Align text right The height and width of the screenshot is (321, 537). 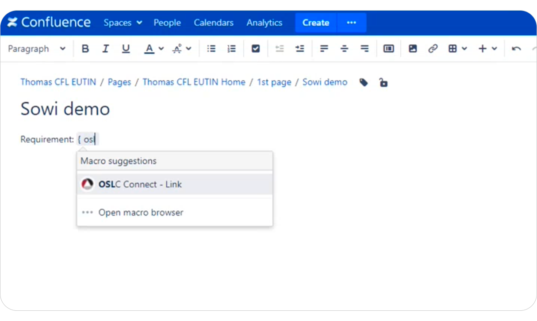coord(364,49)
